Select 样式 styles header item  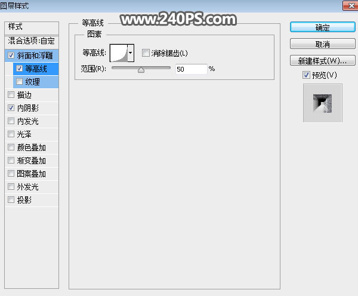click(x=32, y=28)
